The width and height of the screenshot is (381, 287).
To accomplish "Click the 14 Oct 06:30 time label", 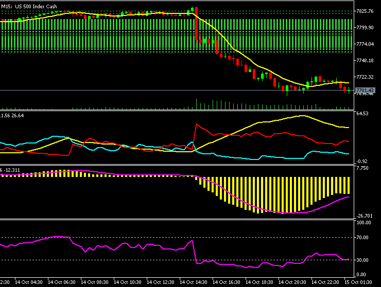I will pos(62,282).
